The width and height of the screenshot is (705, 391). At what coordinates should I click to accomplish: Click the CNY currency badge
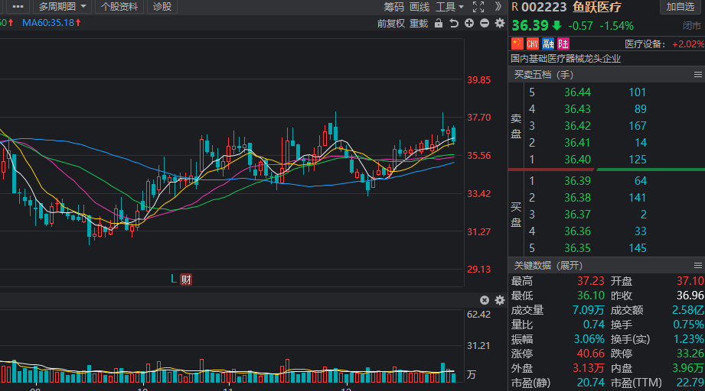(533, 44)
